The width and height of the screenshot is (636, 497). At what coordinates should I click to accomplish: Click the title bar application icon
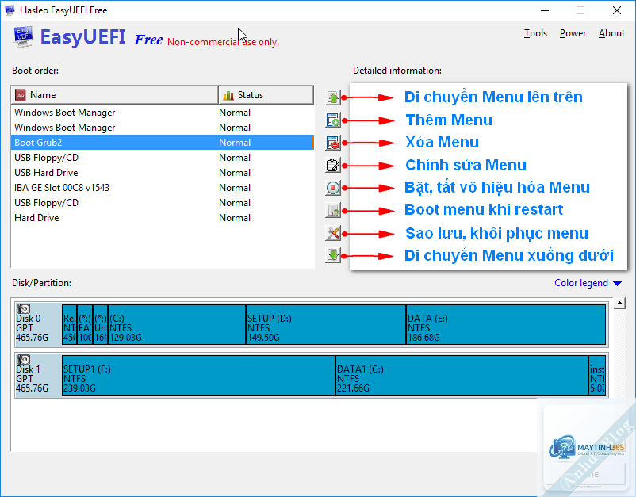pyautogui.click(x=10, y=10)
